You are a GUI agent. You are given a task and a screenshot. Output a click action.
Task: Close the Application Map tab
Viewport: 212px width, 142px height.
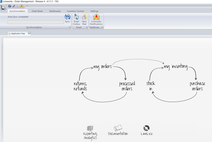[x=29, y=33]
